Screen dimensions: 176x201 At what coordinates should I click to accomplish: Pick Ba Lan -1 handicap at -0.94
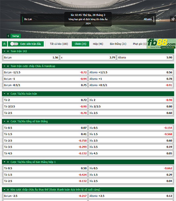[x=45, y=79]
